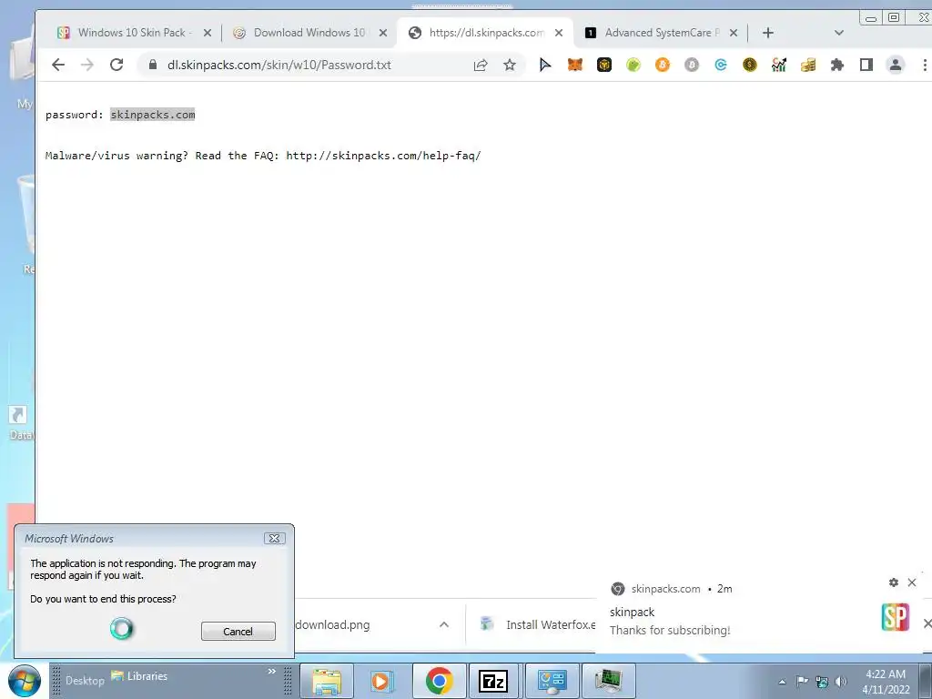The image size is (932, 699).
Task: Open the volume speaker control
Action: (x=840, y=682)
